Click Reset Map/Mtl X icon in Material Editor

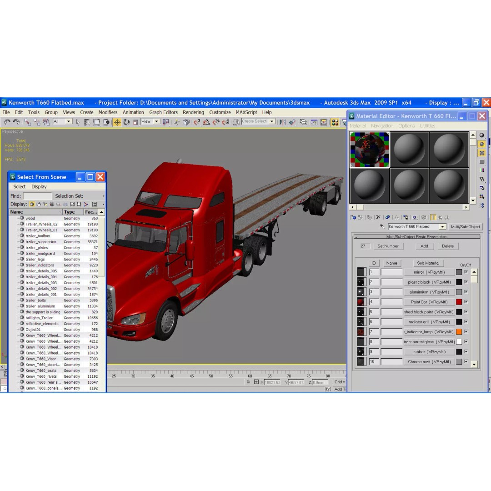click(378, 217)
